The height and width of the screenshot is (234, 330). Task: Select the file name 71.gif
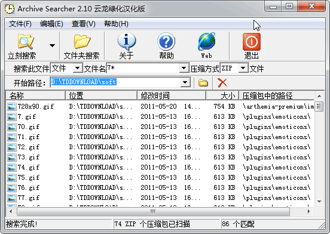[x=29, y=137]
